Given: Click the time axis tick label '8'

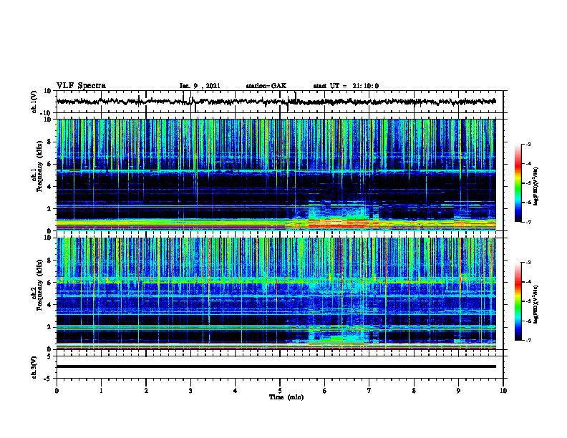Looking at the screenshot, I should (414, 391).
